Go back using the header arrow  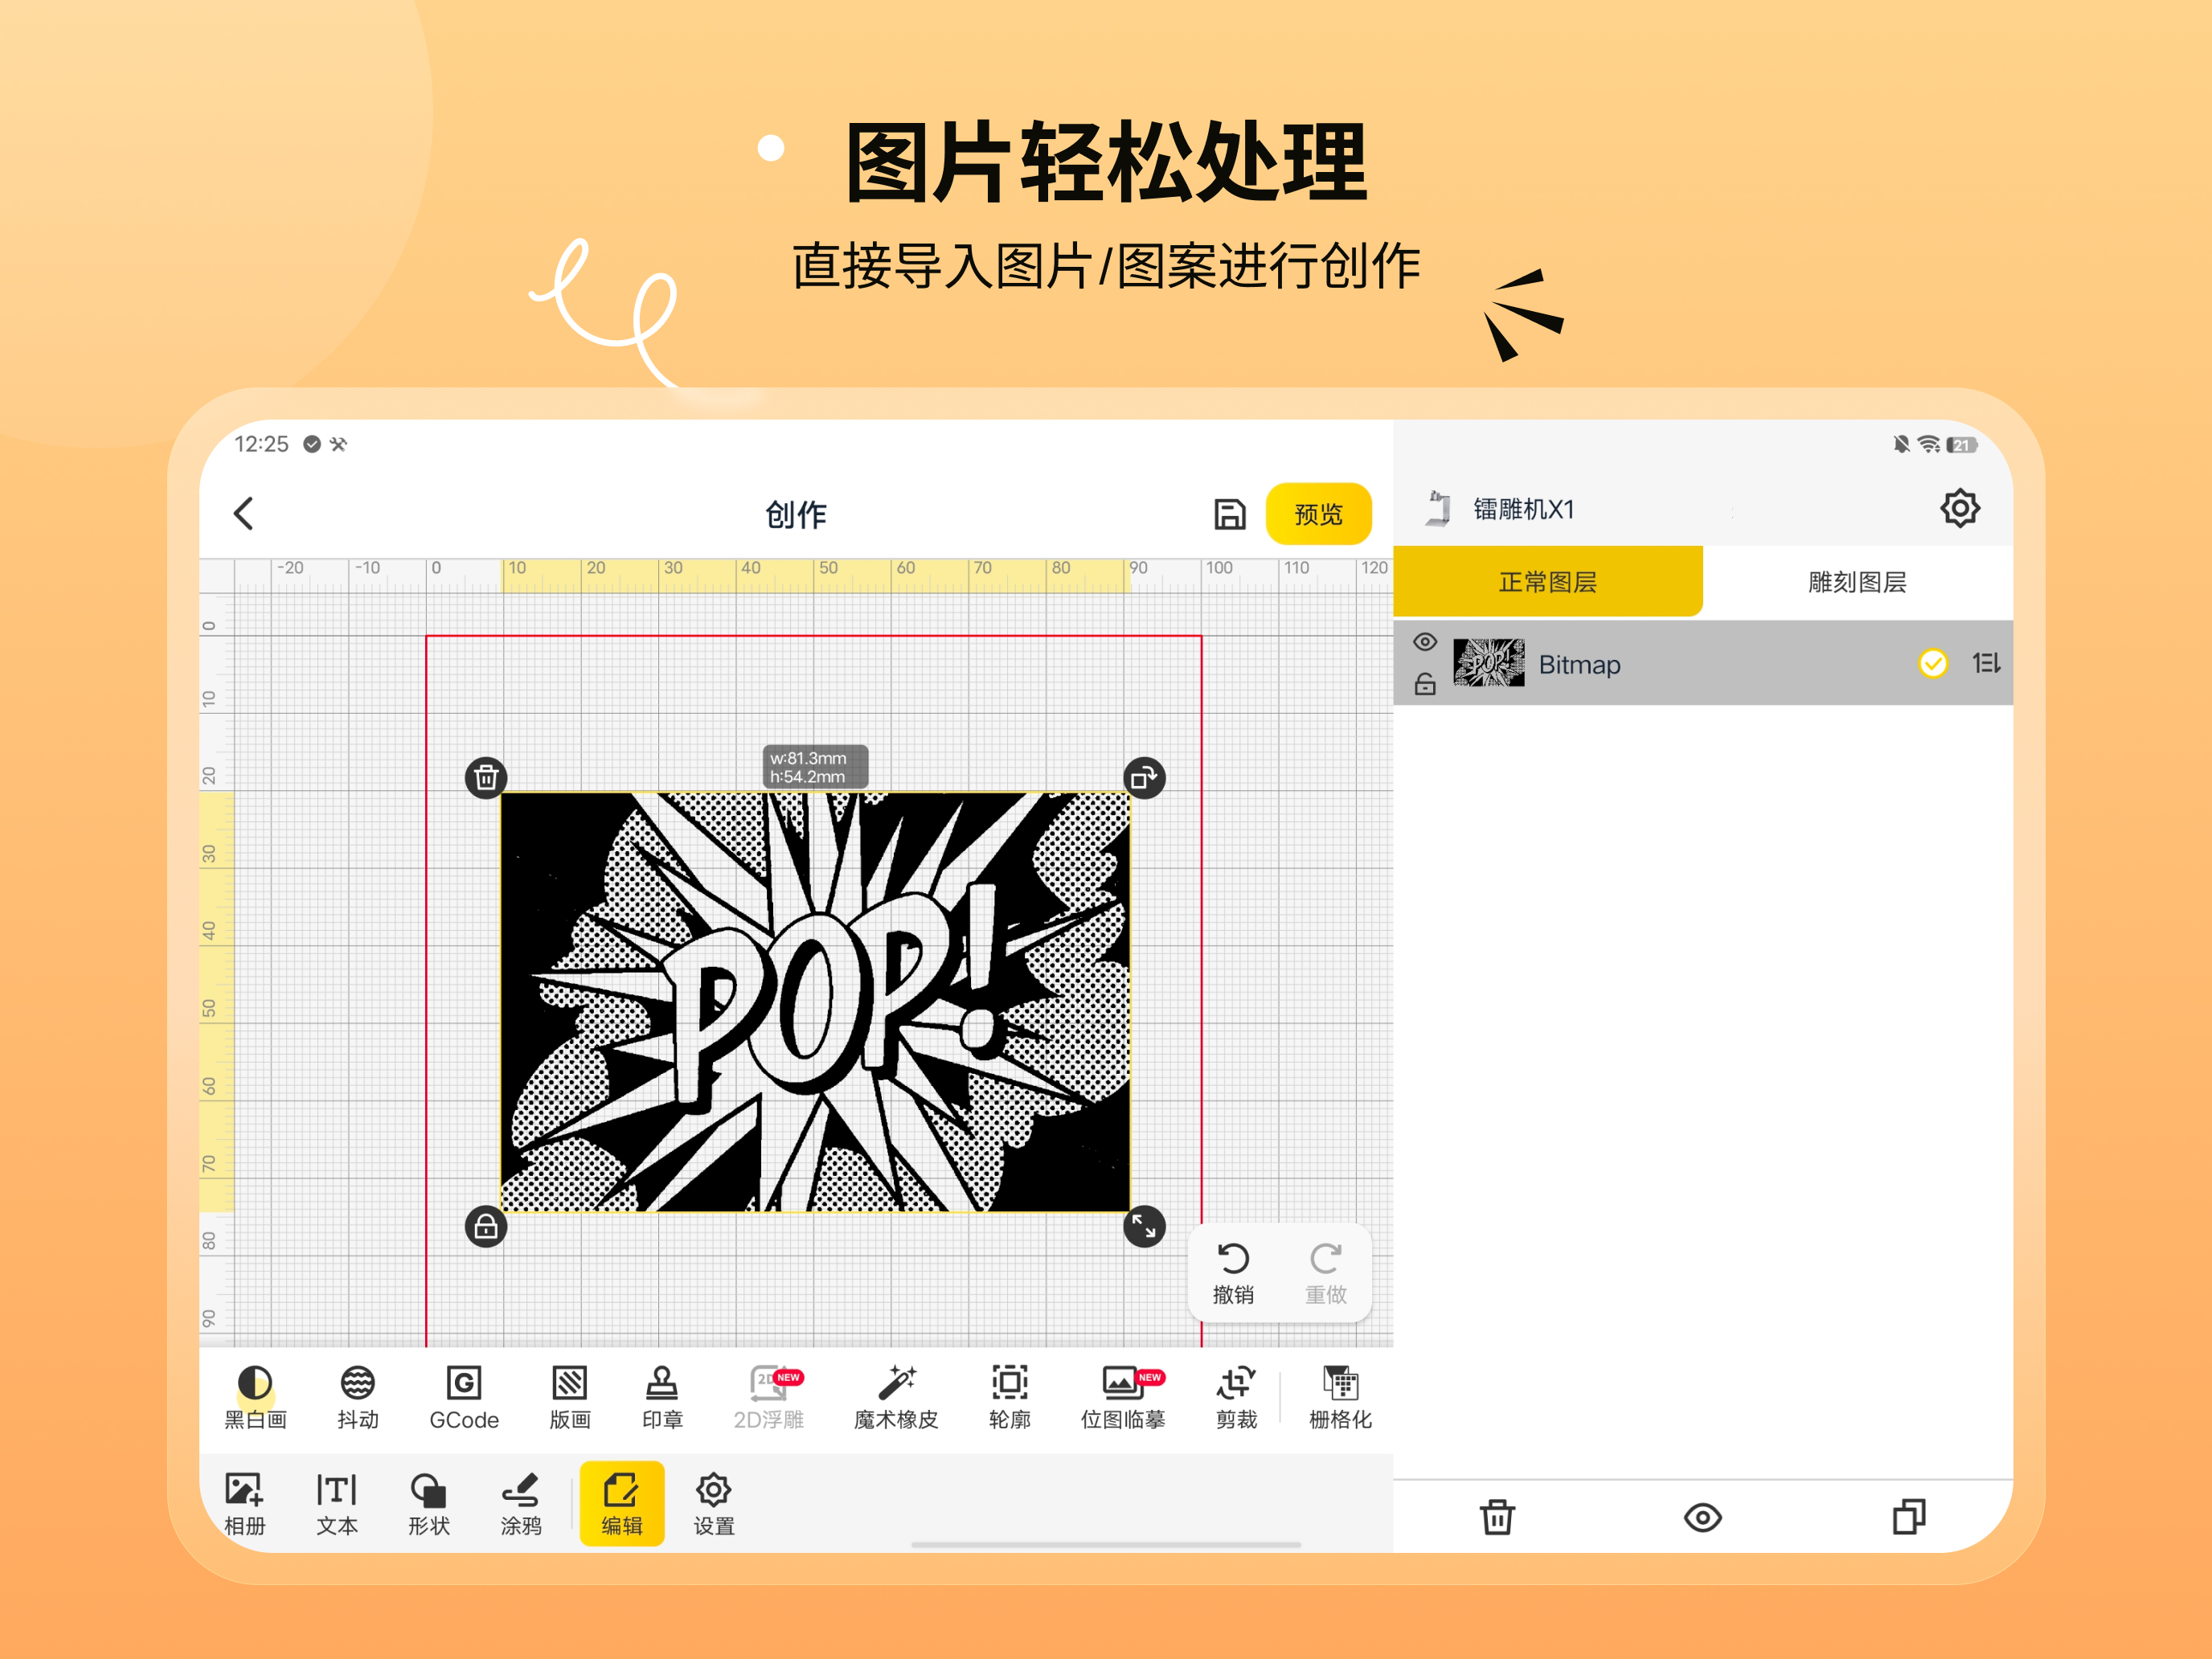pos(244,513)
